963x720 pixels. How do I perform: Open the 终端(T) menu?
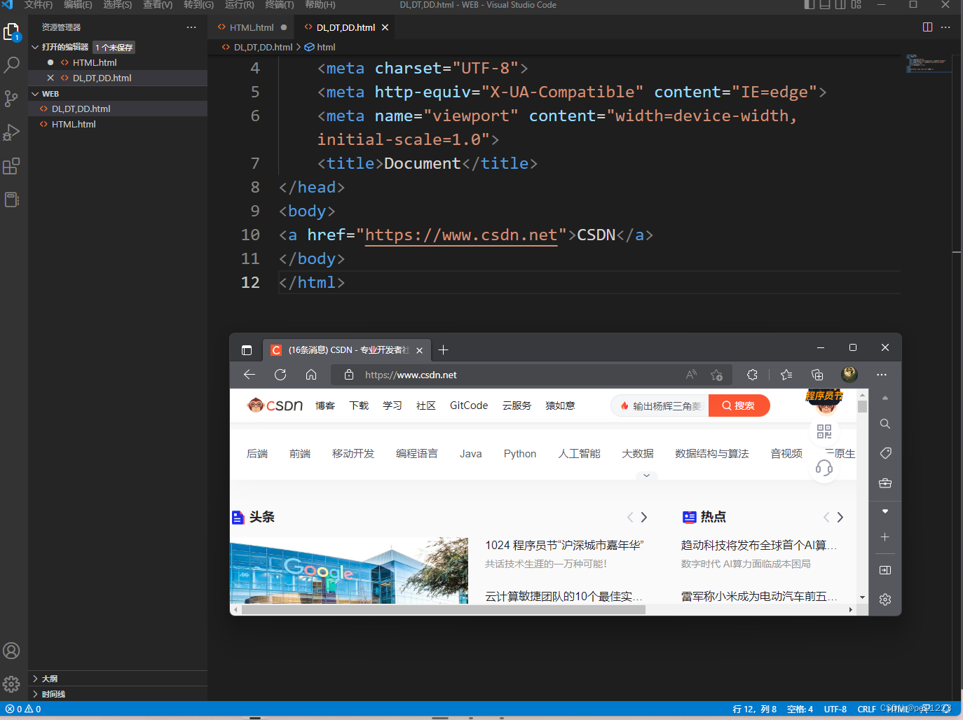click(280, 5)
